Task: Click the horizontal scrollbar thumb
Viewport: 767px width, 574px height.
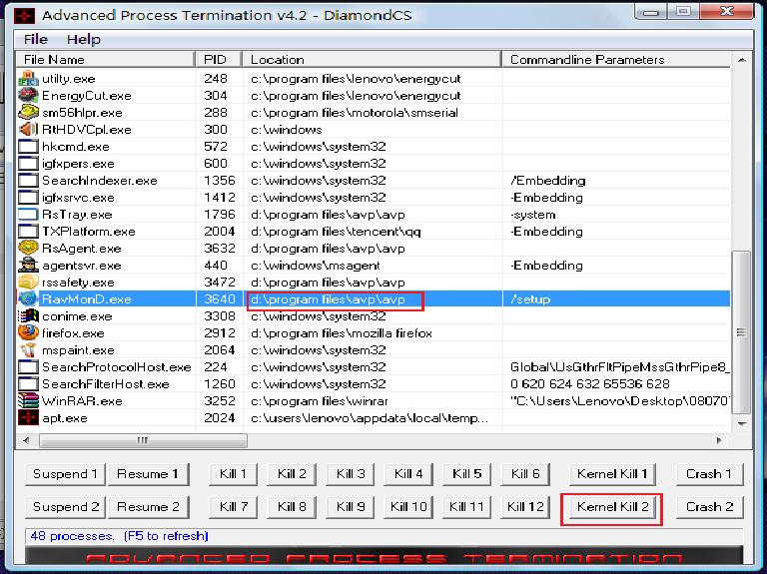Action: pos(143,440)
